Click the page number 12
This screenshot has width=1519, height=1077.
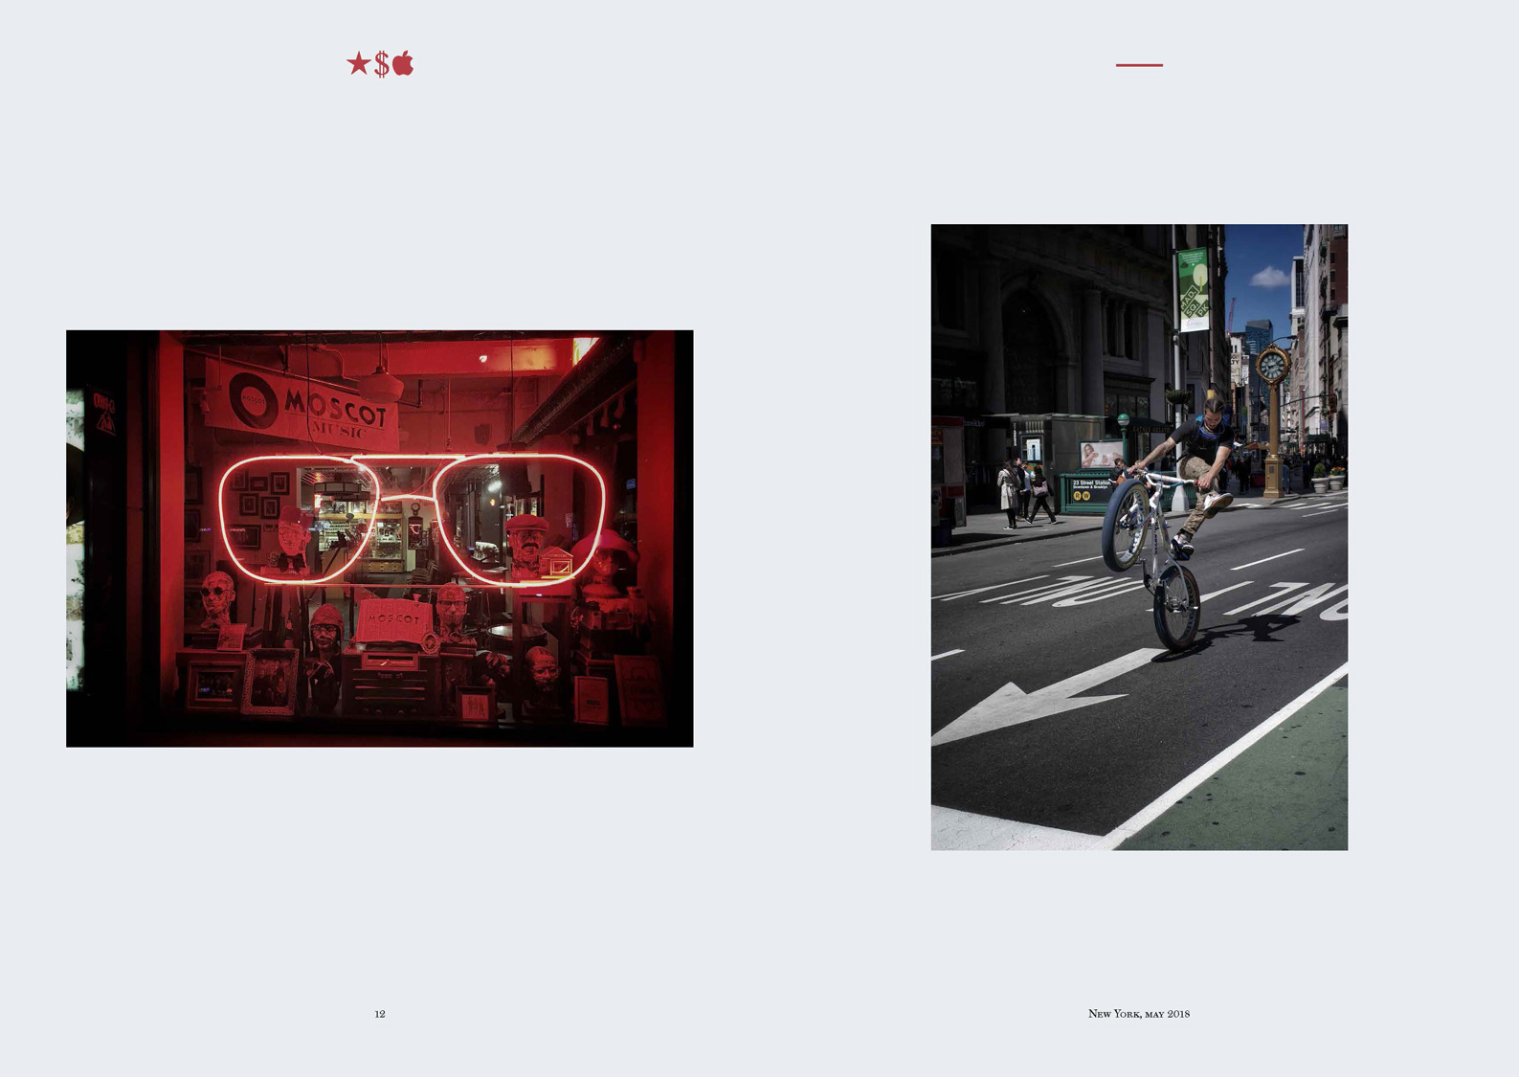(380, 1014)
